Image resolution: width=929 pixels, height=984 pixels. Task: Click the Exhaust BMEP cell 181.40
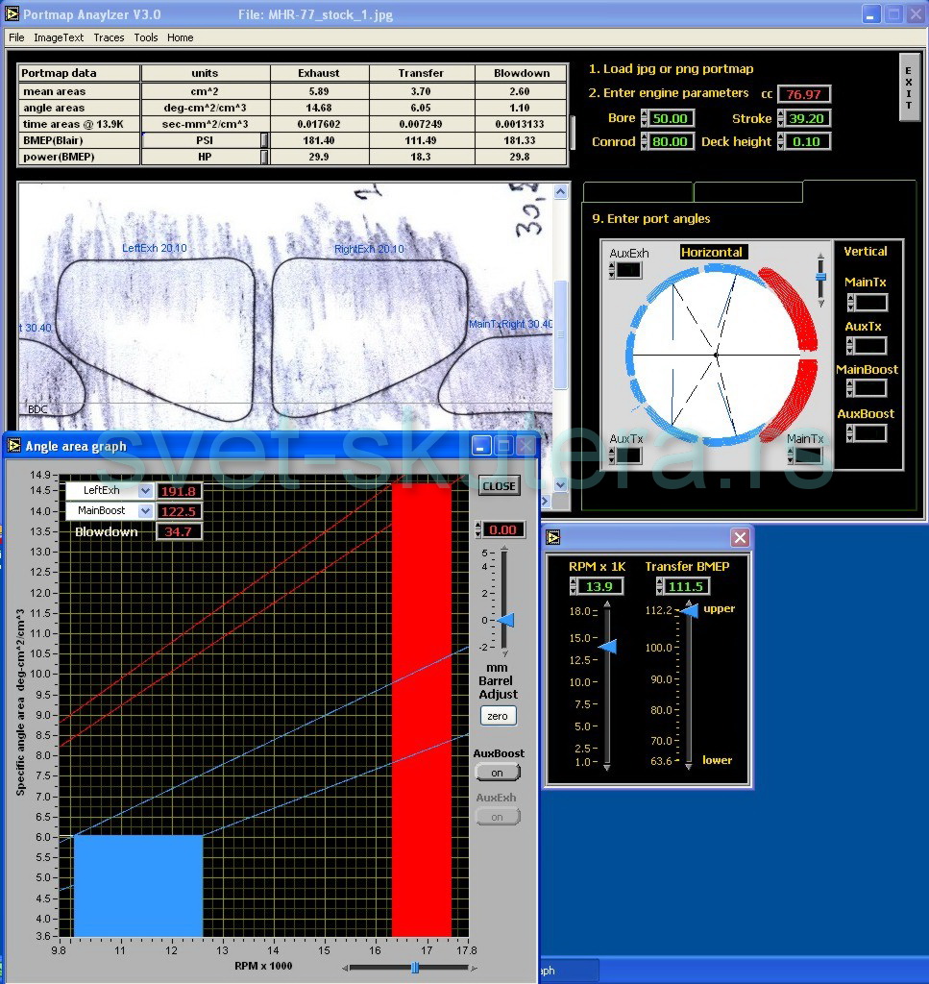319,140
